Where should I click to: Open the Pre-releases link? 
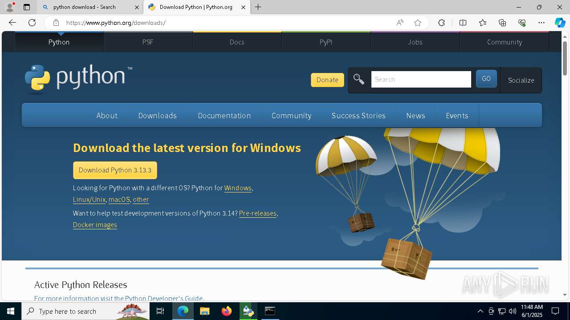[258, 213]
